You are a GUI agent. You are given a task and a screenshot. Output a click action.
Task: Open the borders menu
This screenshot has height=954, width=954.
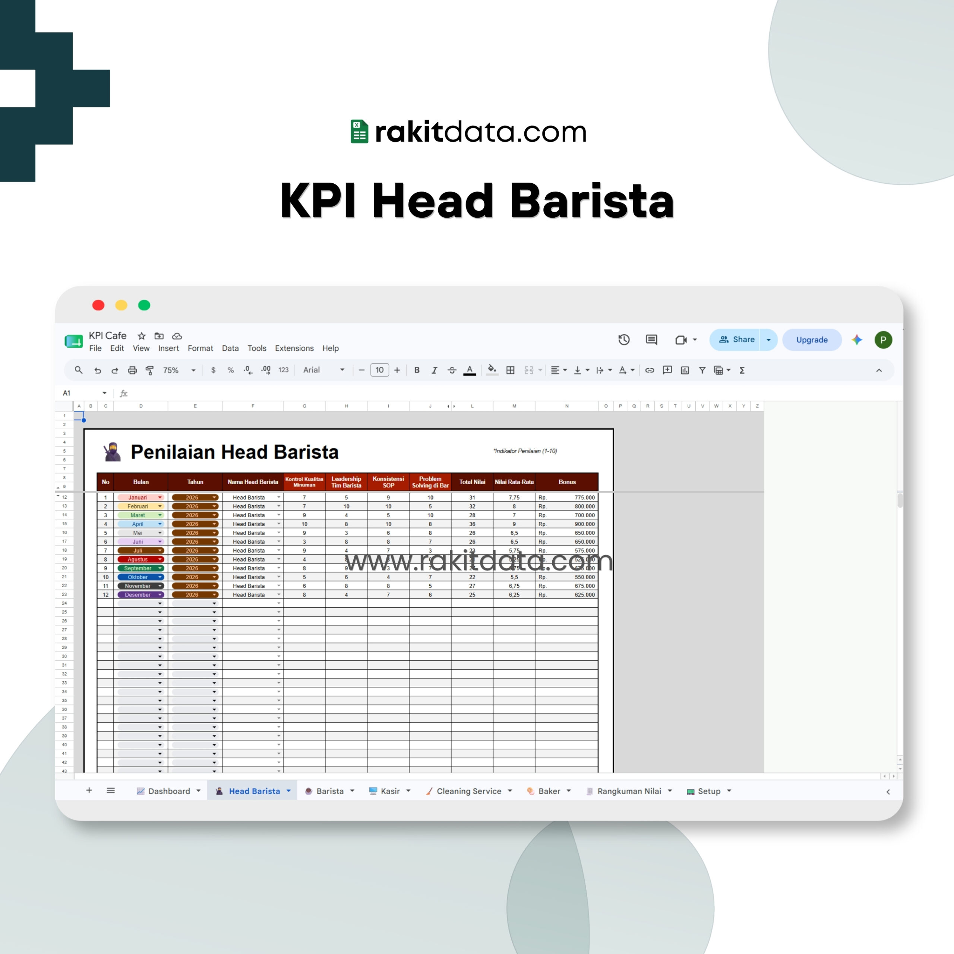[511, 370]
